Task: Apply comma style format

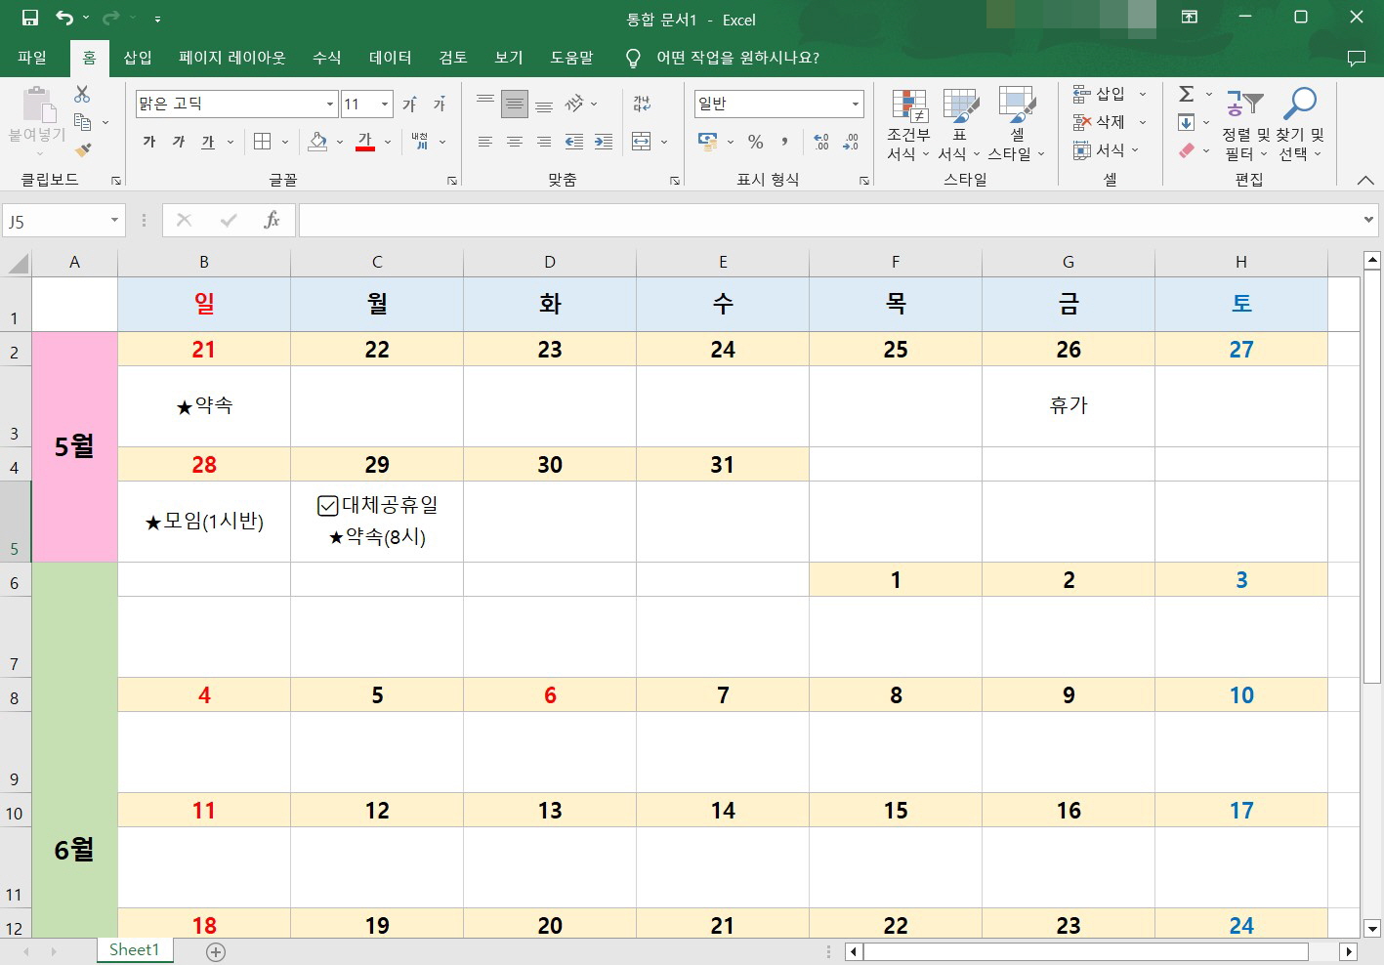Action: (784, 142)
